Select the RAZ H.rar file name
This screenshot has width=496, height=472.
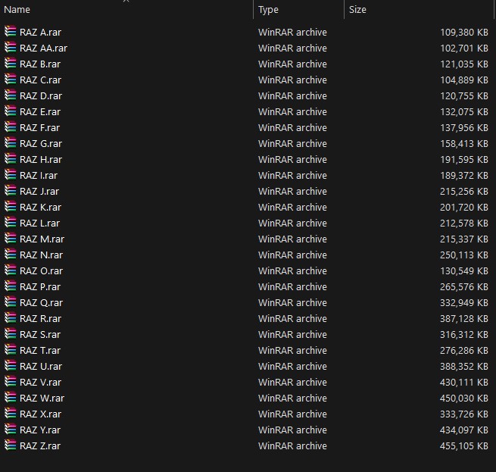[41, 159]
